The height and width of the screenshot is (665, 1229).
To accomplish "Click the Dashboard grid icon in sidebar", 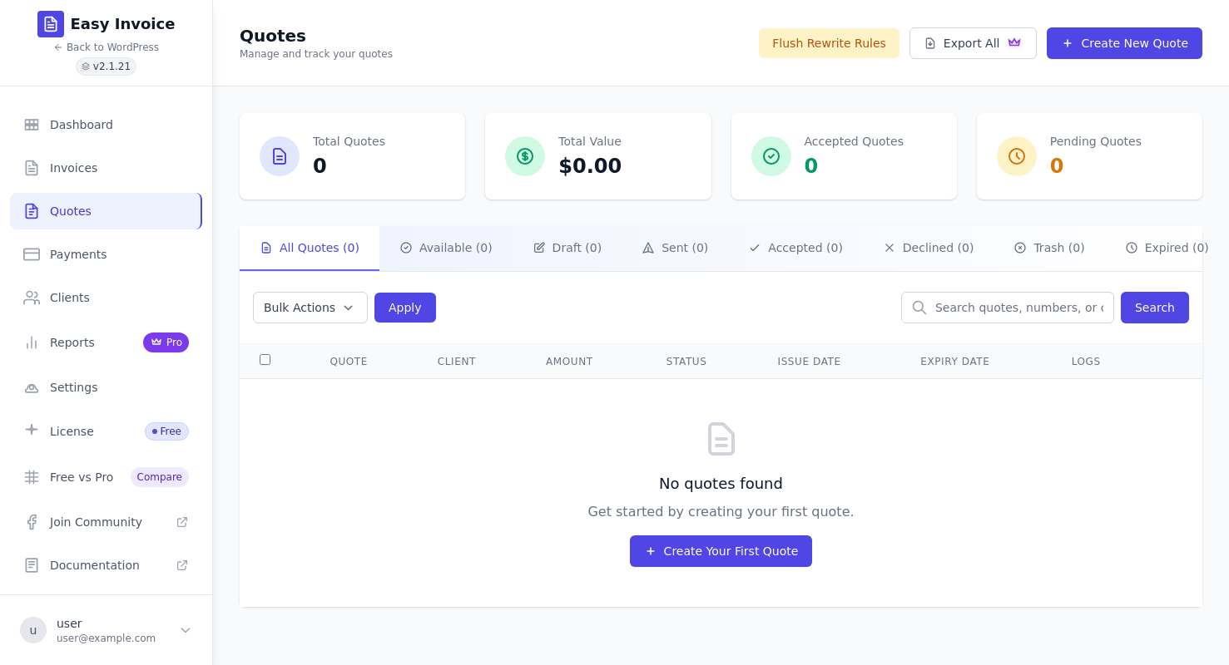I will tap(32, 125).
